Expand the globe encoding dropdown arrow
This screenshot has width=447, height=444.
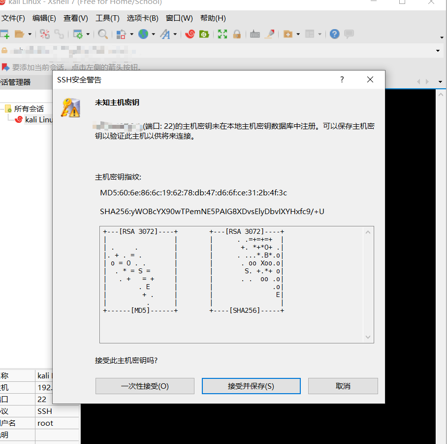point(154,34)
